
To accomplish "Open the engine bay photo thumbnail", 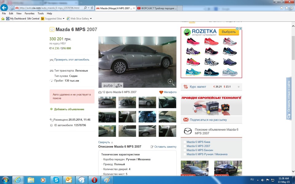I will click(147, 117).
